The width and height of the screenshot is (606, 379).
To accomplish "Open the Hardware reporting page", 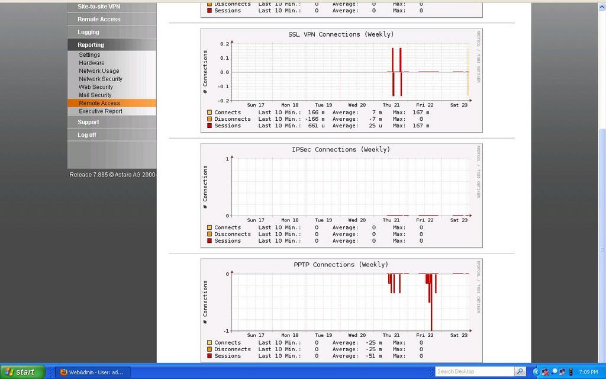I will click(x=92, y=63).
